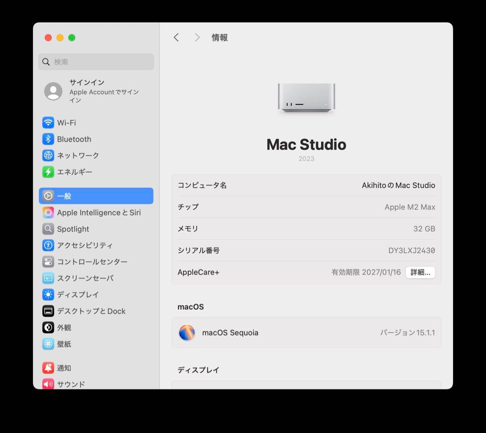Open スクリーンセーバ settings
The width and height of the screenshot is (486, 433).
(85, 278)
